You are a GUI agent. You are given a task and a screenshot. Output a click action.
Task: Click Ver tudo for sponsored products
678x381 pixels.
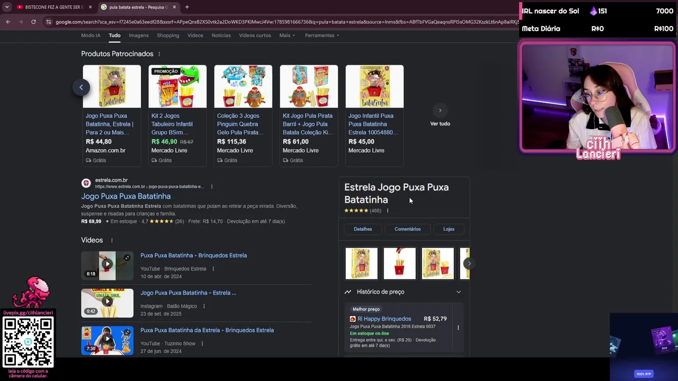coord(440,124)
